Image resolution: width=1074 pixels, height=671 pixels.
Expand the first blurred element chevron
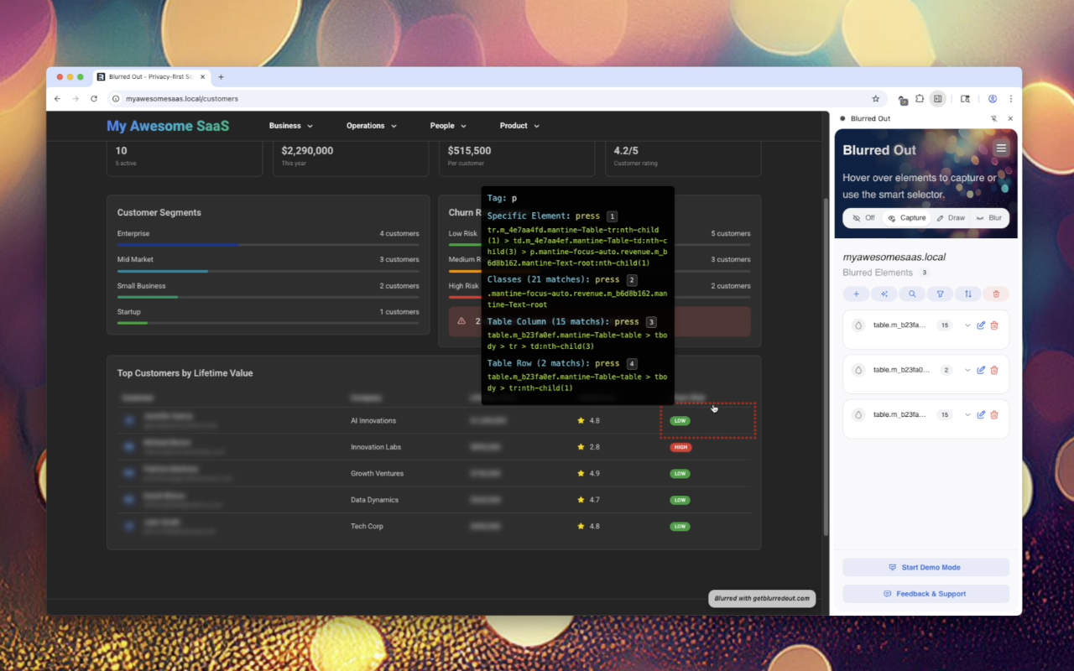coord(967,325)
